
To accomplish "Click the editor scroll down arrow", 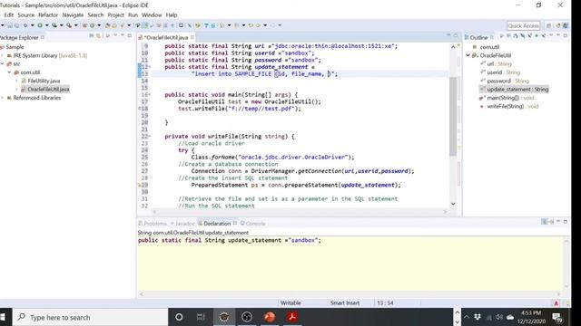I will click(453, 204).
